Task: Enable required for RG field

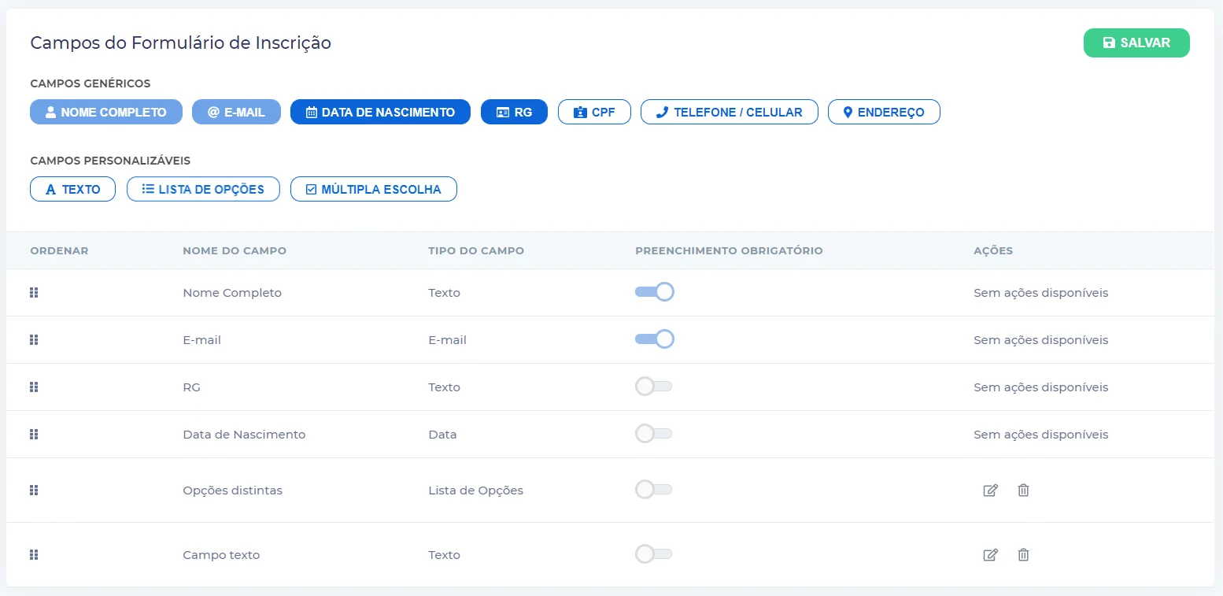Action: [654, 387]
